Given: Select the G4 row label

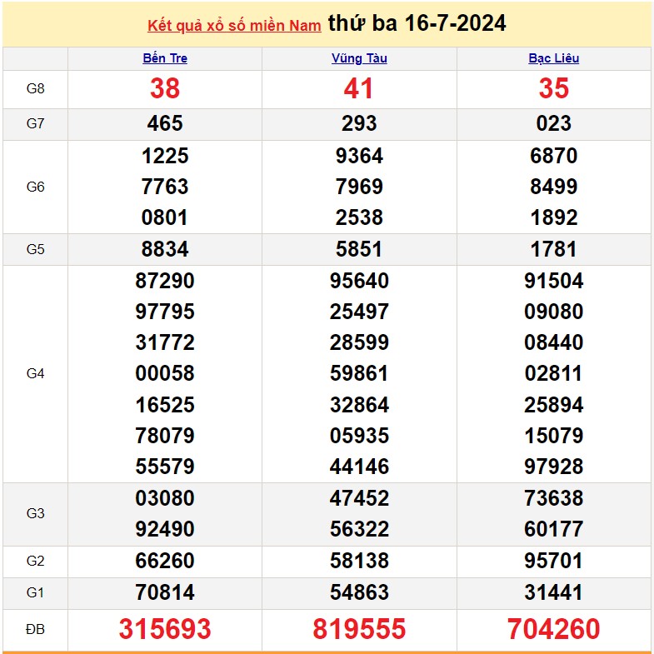Looking at the screenshot, I should 36,374.
